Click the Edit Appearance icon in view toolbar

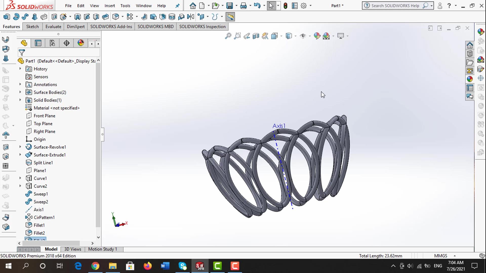pos(317,36)
